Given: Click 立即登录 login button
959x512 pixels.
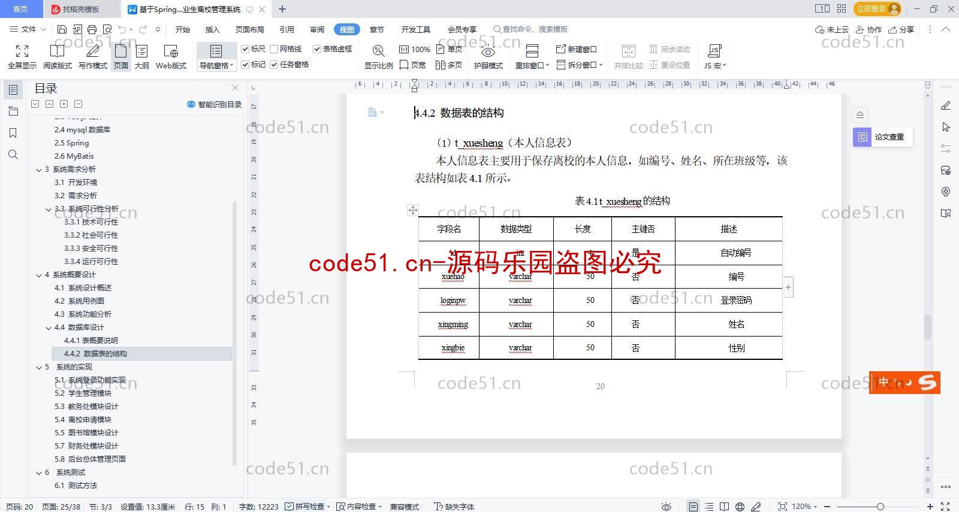Looking at the screenshot, I should pyautogui.click(x=878, y=8).
